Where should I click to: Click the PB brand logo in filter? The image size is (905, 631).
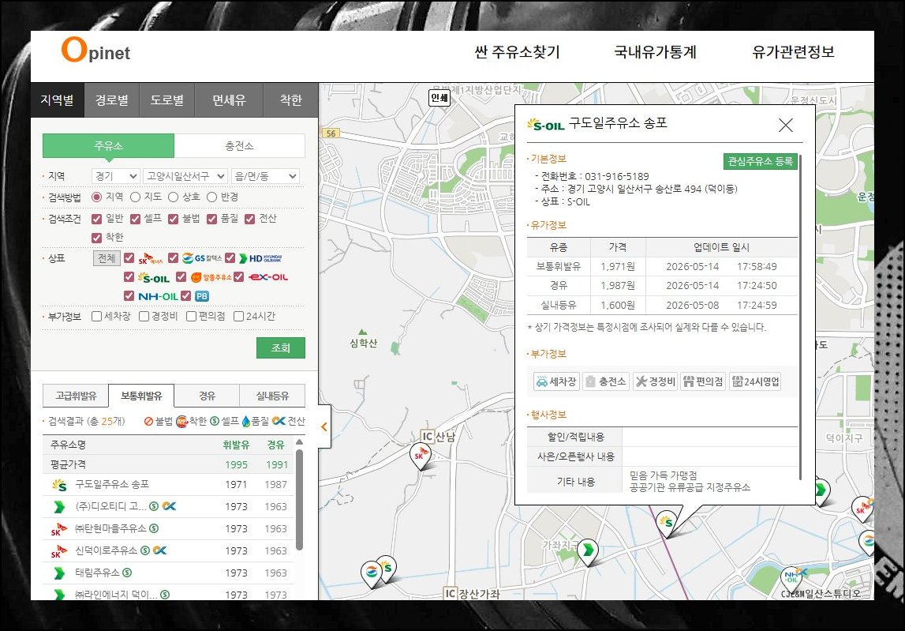coord(201,296)
